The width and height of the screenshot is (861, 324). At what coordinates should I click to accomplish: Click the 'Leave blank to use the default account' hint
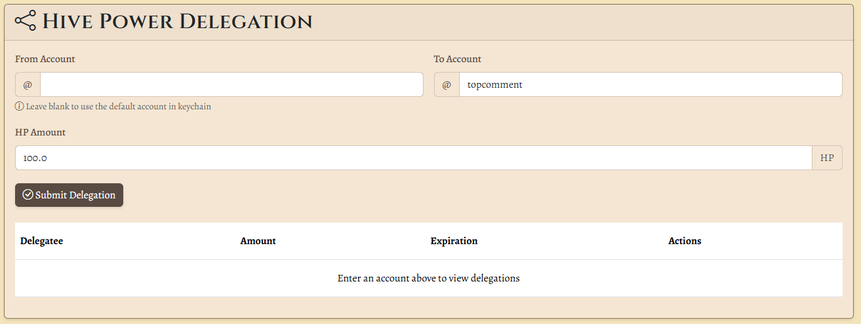tap(119, 106)
